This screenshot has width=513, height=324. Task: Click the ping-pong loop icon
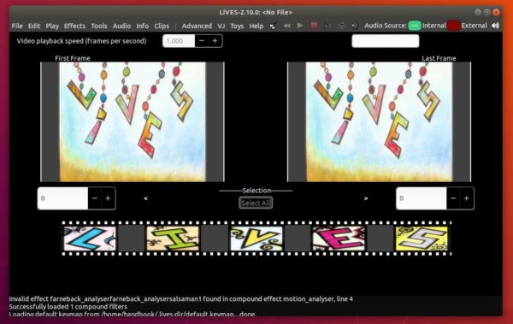(x=355, y=26)
